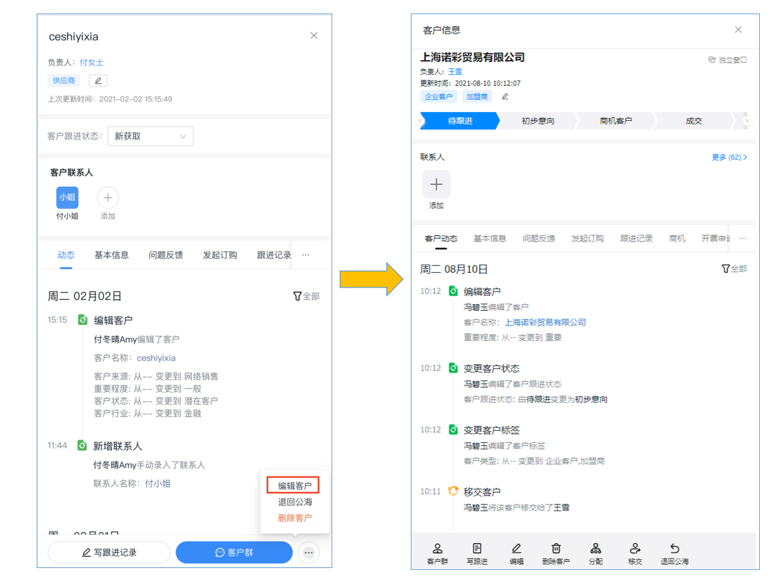
Task: Select the 成交 stage
Action: click(694, 121)
